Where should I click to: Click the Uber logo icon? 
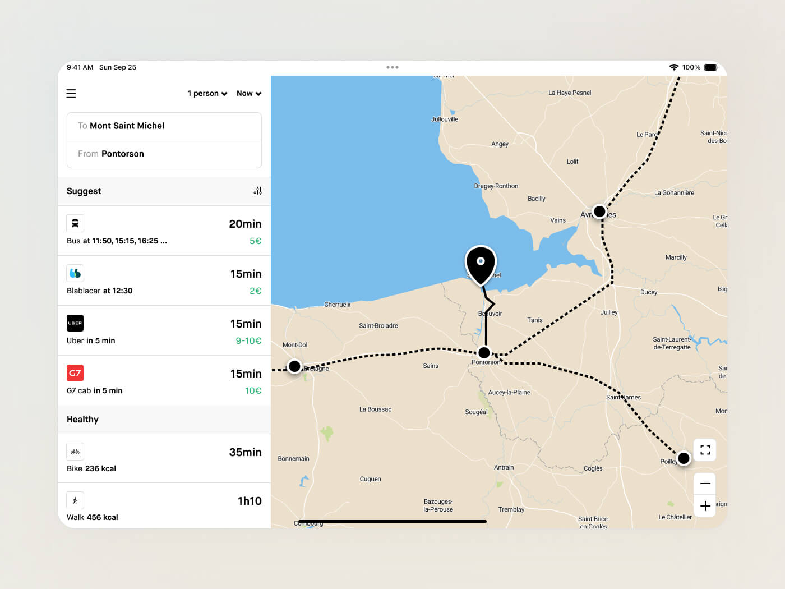tap(75, 323)
